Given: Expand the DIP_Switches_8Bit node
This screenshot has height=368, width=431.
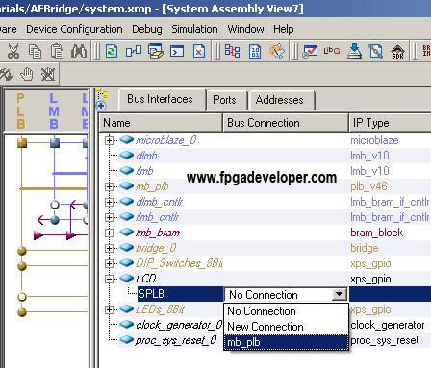Looking at the screenshot, I should [x=109, y=263].
